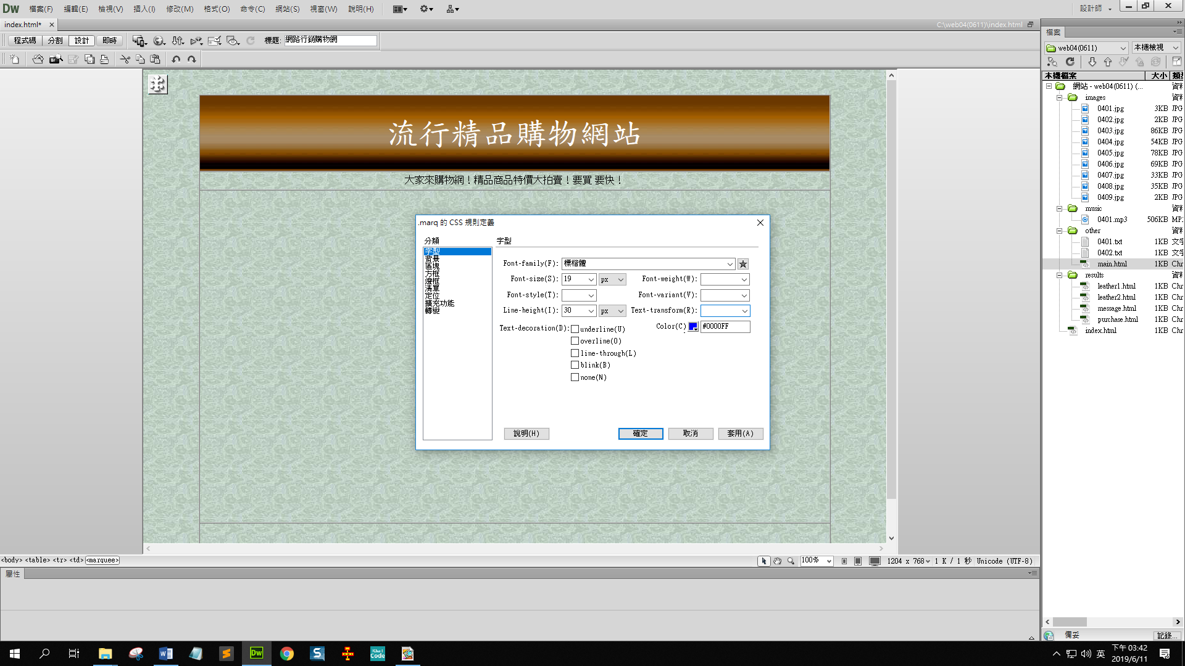This screenshot has height=666, width=1185.
Task: Open the 插入(I) menu
Action: pos(144,9)
